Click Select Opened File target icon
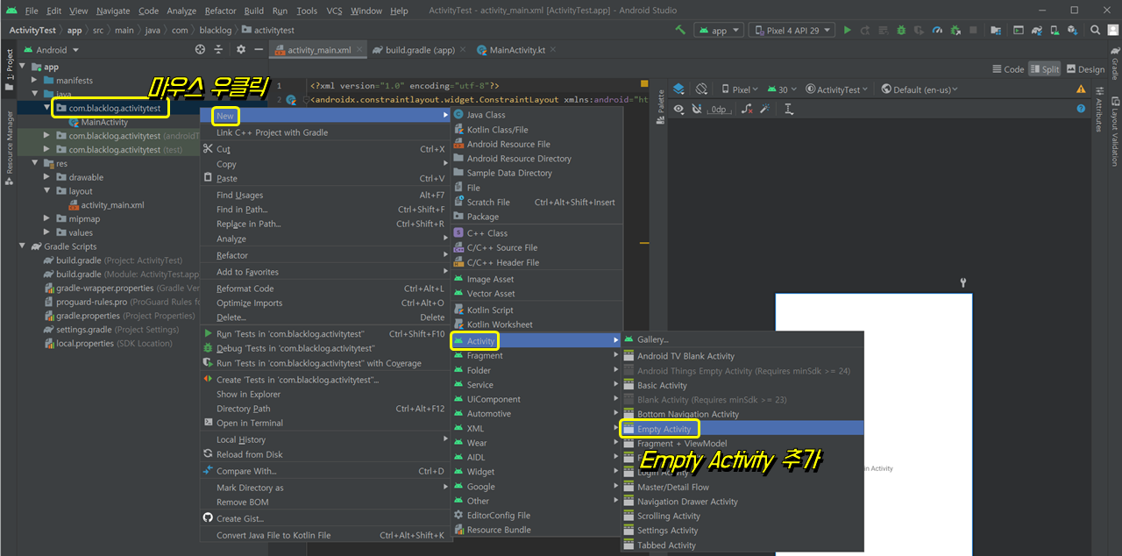 [x=201, y=50]
